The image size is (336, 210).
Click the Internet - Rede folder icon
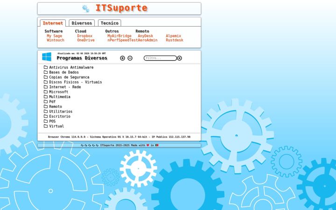46,87
